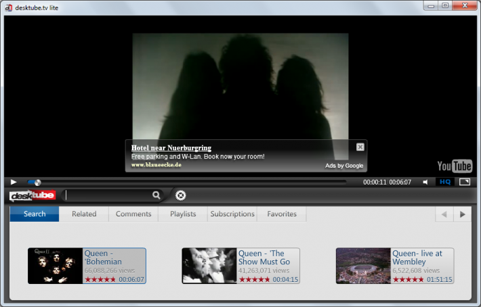Seek to the middle of the progress bar
Screen dimensions: 481x307
187,183
